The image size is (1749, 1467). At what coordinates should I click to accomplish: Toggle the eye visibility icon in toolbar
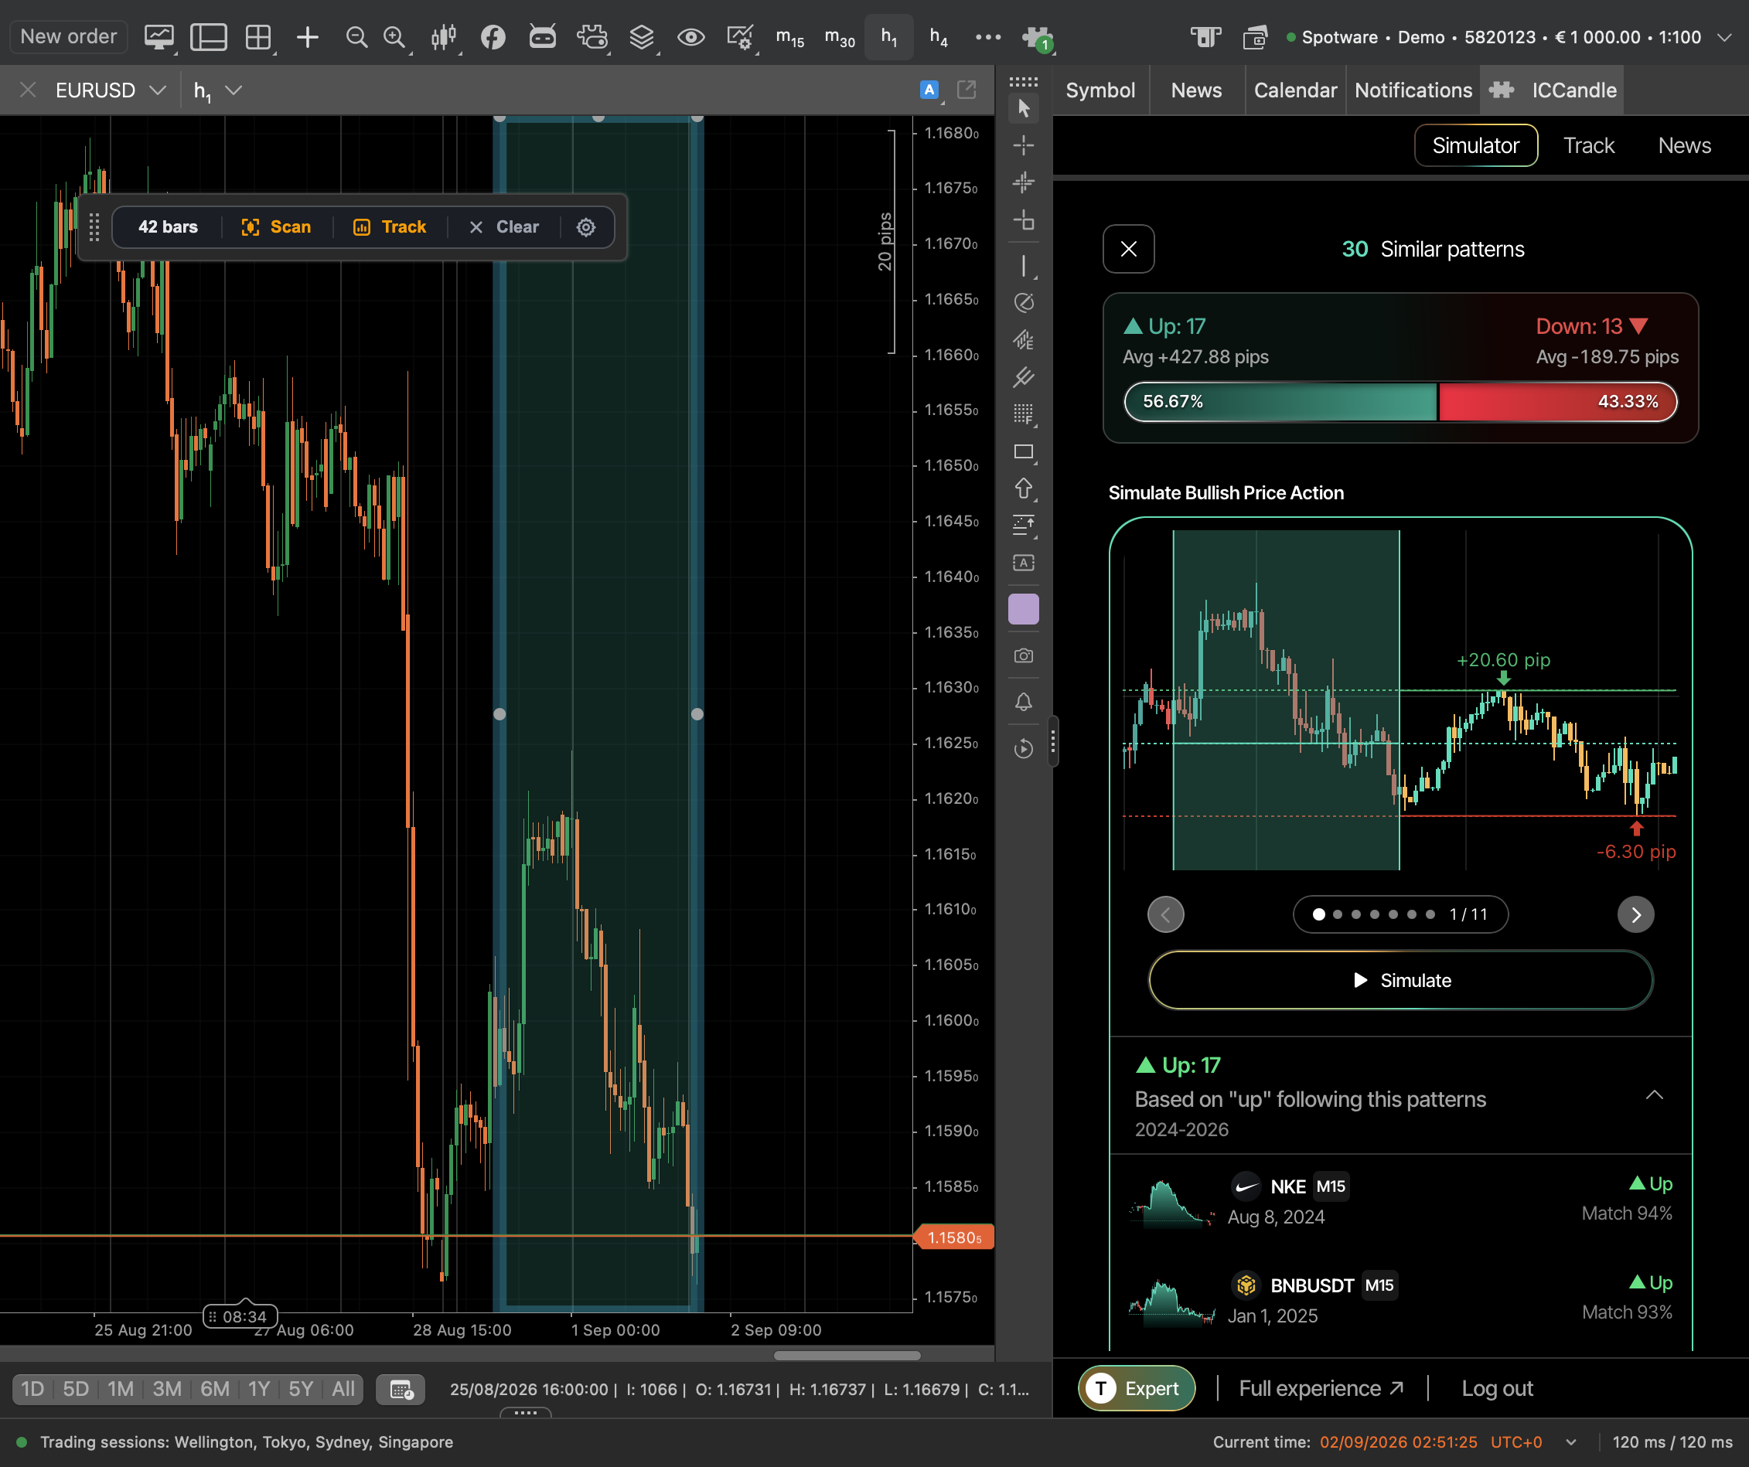pyautogui.click(x=690, y=36)
